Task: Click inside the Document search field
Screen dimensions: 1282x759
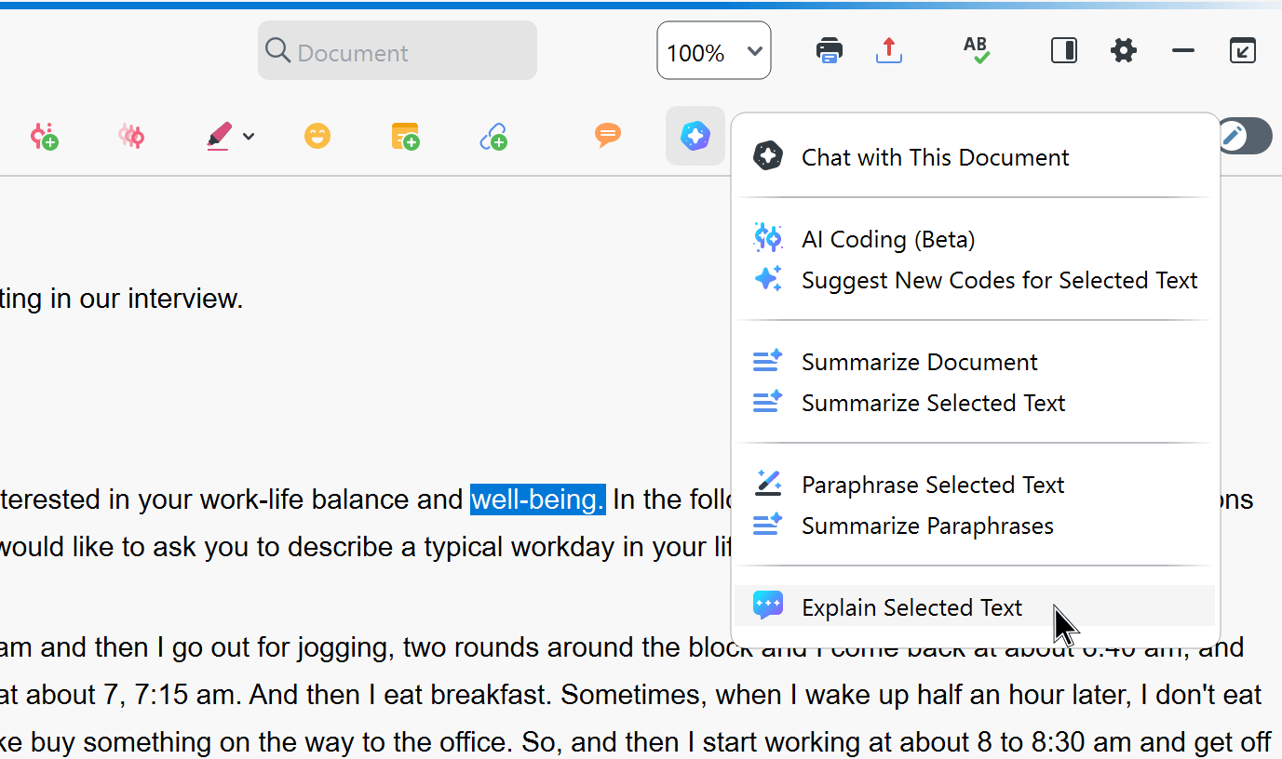Action: (397, 50)
